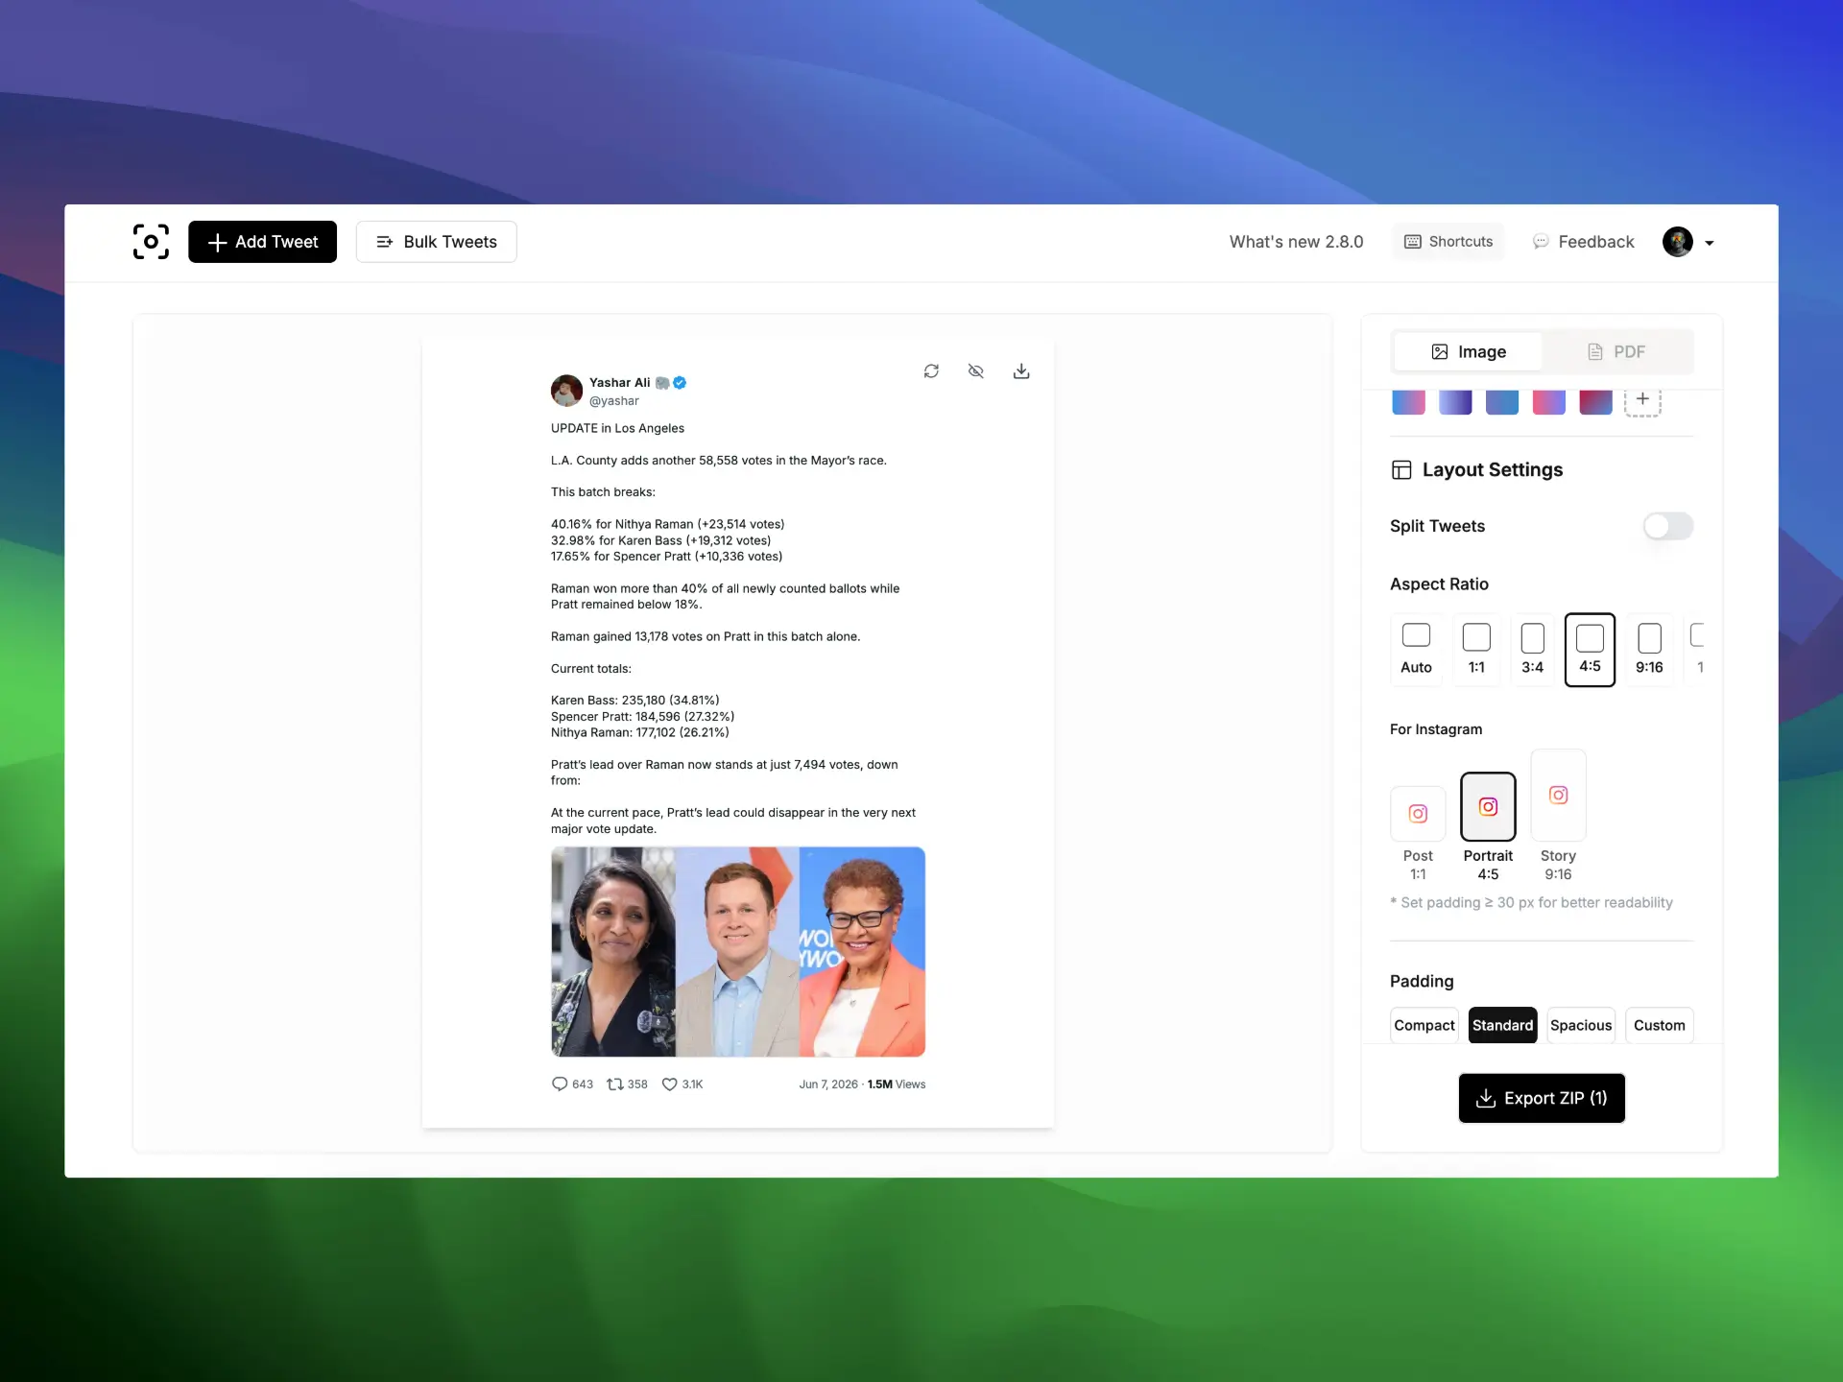The image size is (1843, 1382).
Task: Refresh the tweet using the reload icon
Action: [x=931, y=371]
